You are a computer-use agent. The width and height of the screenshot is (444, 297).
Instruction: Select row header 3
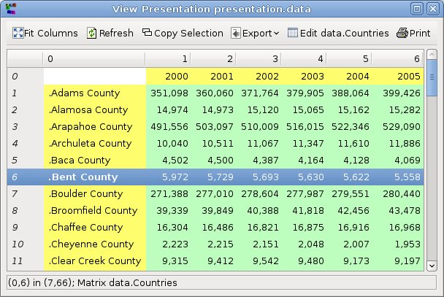tap(26, 126)
